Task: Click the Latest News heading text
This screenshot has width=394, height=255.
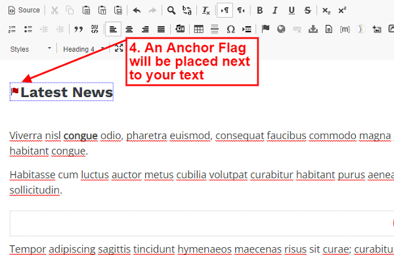Action: (x=66, y=92)
